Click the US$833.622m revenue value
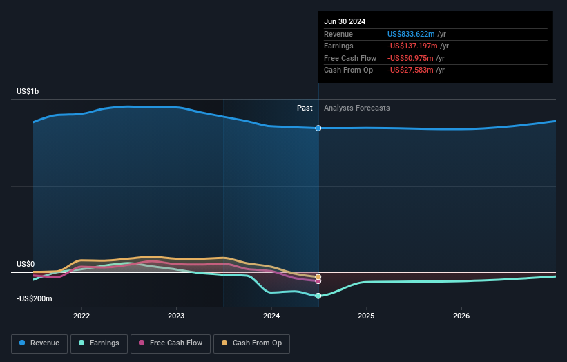The width and height of the screenshot is (567, 362). pos(411,34)
